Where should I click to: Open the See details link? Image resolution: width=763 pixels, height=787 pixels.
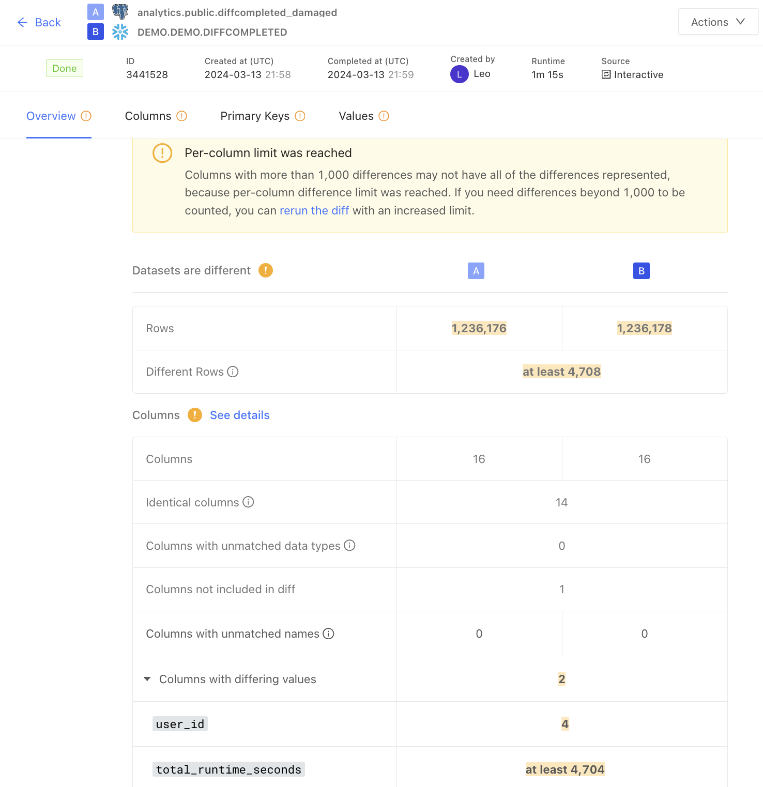[240, 415]
